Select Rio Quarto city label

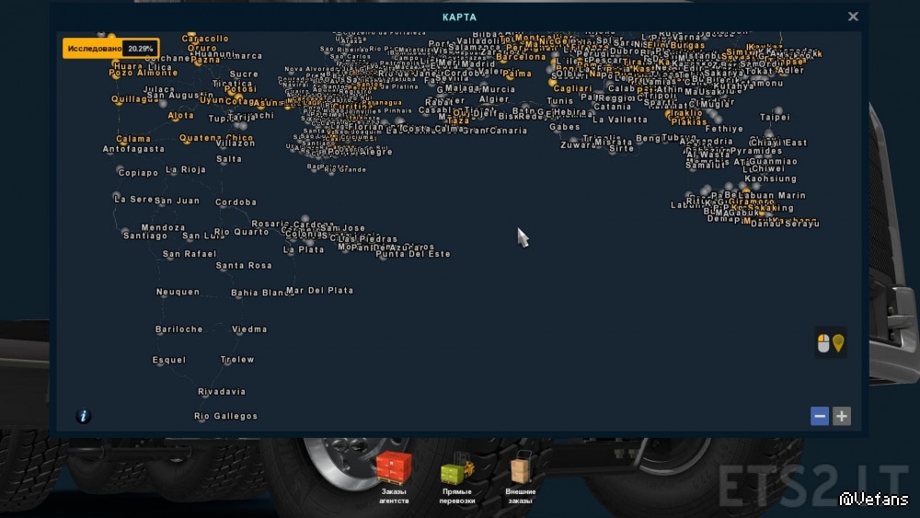pyautogui.click(x=241, y=232)
